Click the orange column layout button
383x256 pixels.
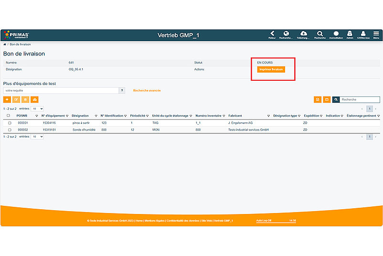[x=327, y=99]
